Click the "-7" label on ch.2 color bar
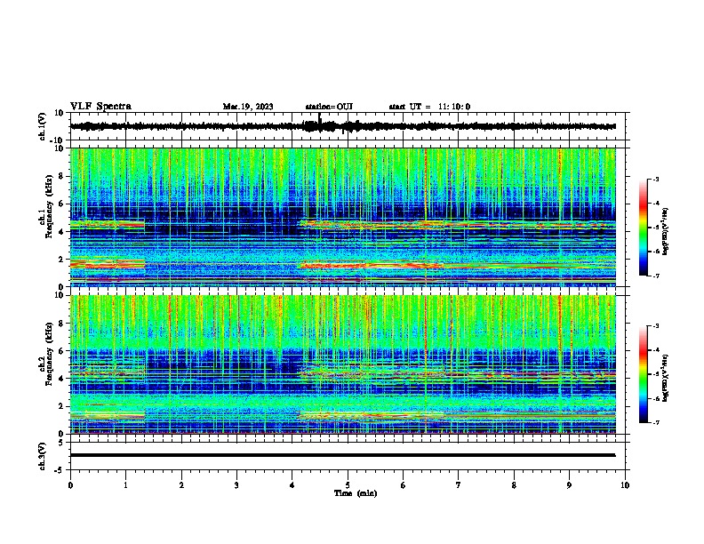Image resolution: width=704 pixels, height=544 pixels. coord(655,422)
